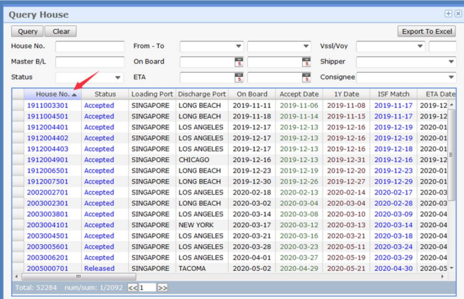Viewport: 464px width, 299px height.
Task: Click the horizontal scrollbar under the table
Action: coord(78,277)
